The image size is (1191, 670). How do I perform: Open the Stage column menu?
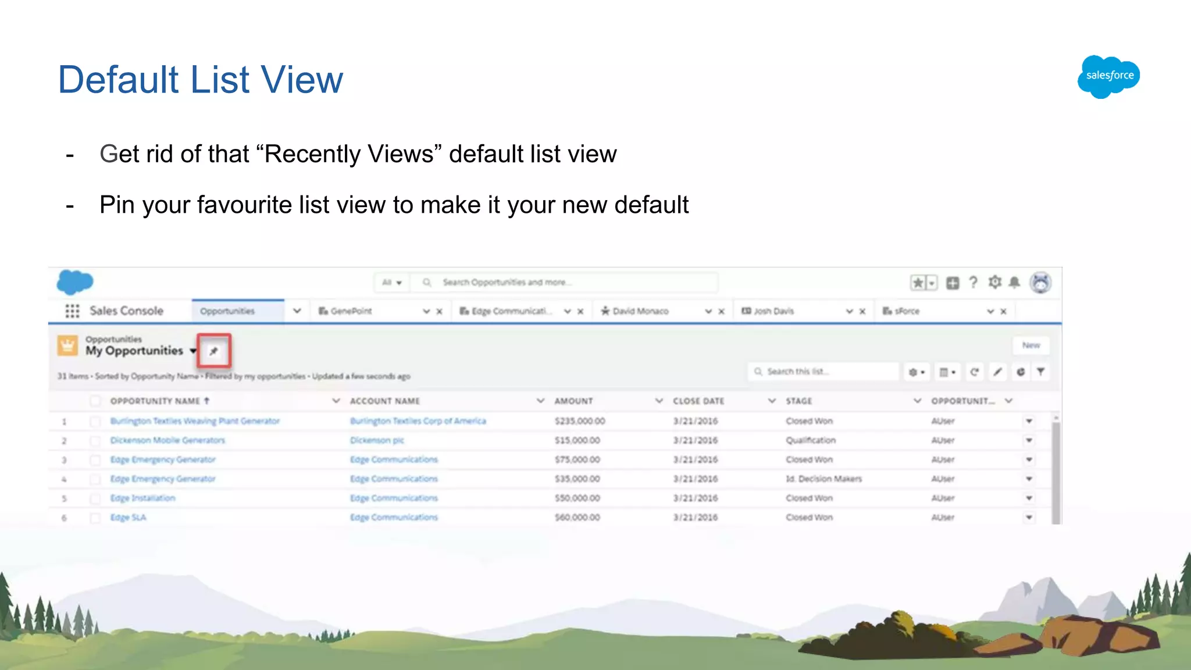(917, 401)
